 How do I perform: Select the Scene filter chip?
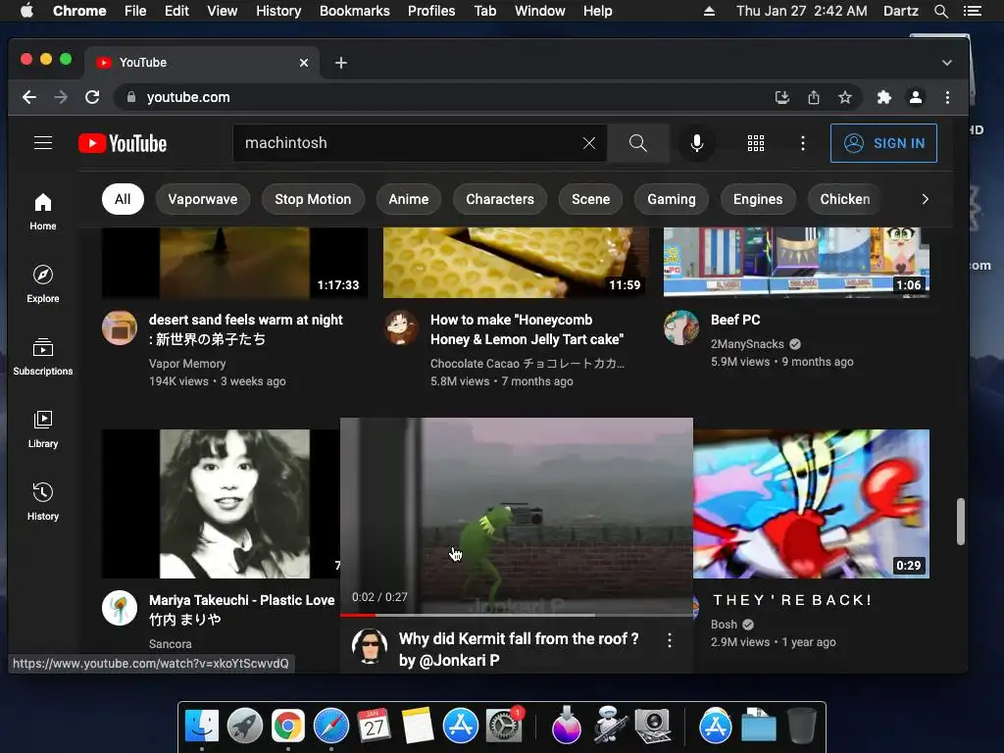[590, 199]
